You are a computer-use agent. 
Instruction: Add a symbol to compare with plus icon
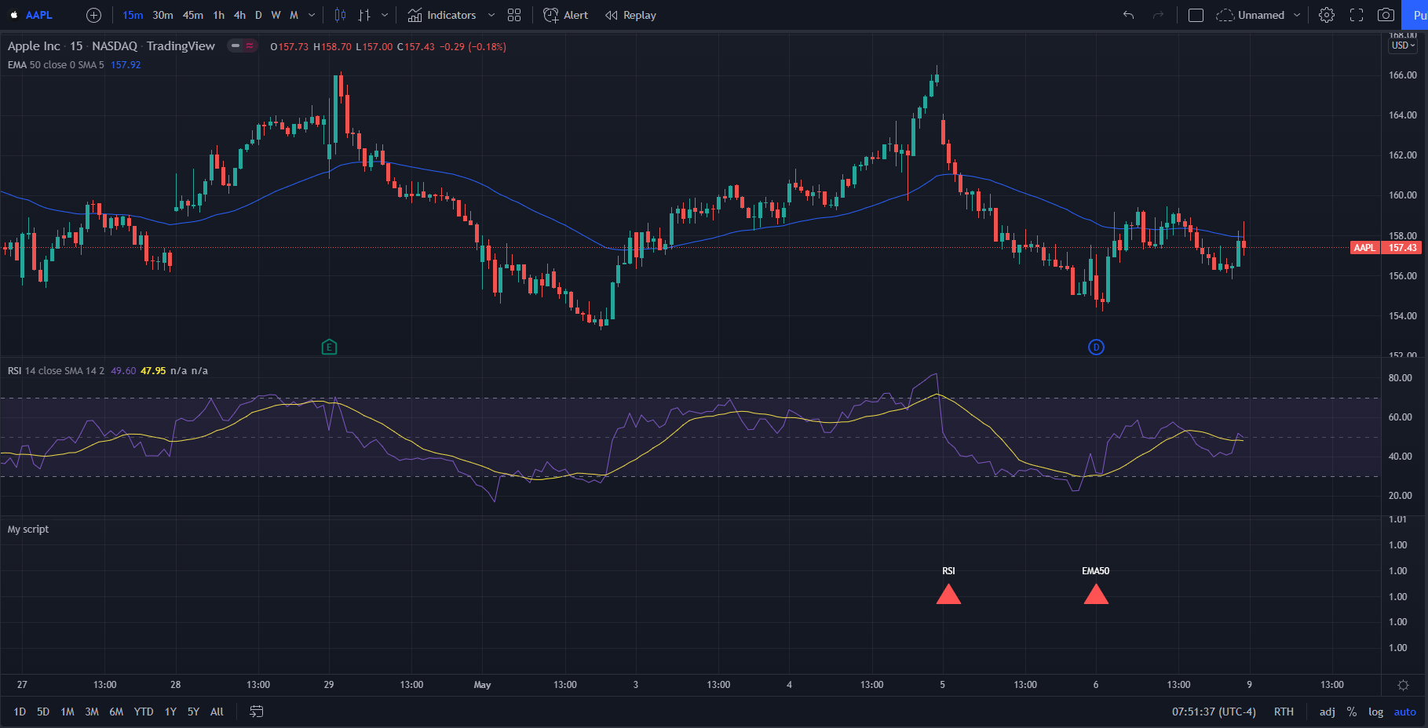click(x=93, y=15)
